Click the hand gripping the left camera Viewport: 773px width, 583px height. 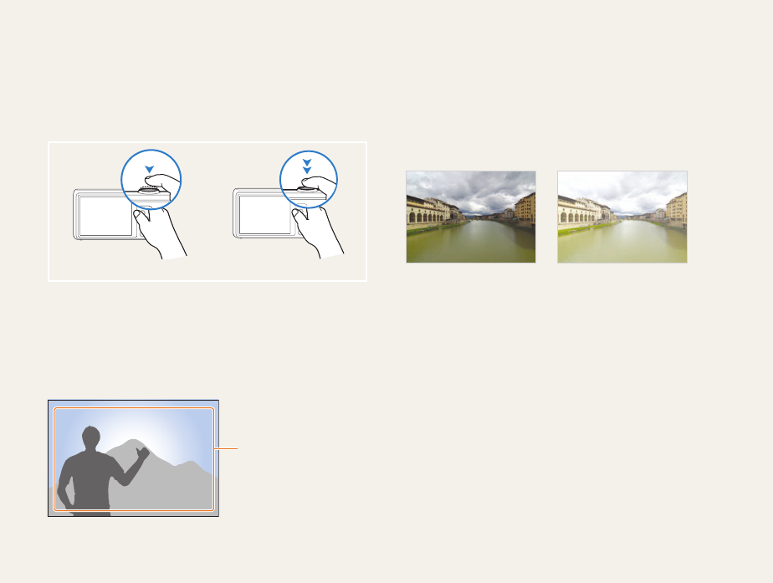click(x=160, y=233)
